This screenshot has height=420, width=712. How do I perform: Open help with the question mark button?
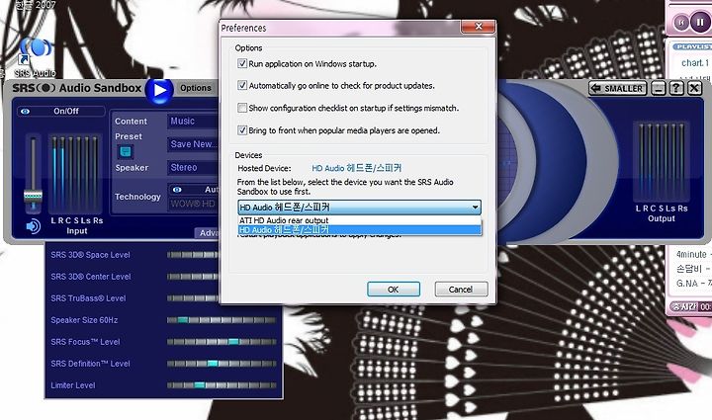(676, 88)
